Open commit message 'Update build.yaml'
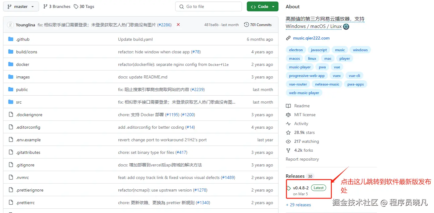The image size is (434, 213). tap(135, 39)
